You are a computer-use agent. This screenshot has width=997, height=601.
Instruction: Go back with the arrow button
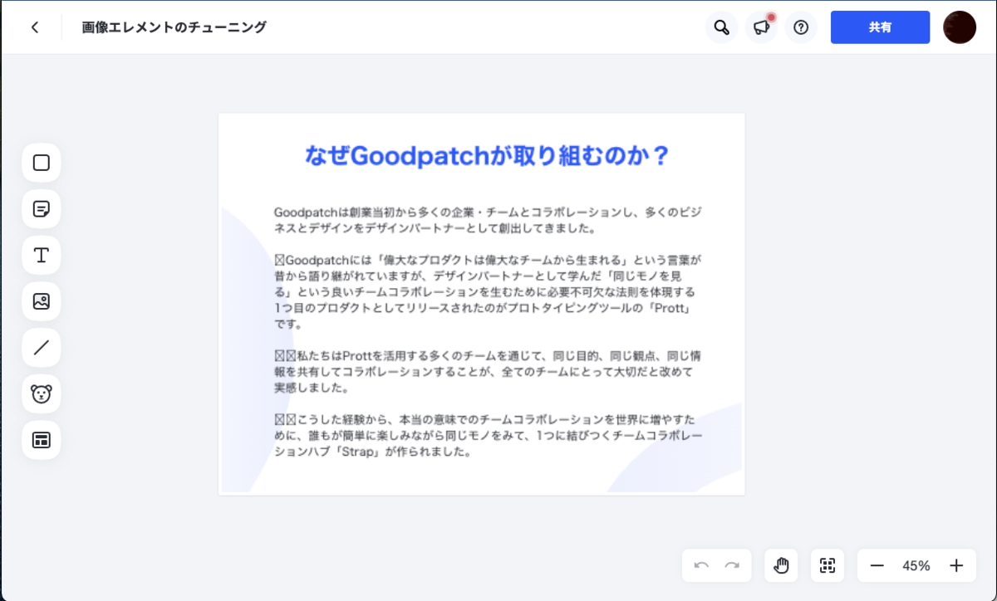(x=35, y=27)
